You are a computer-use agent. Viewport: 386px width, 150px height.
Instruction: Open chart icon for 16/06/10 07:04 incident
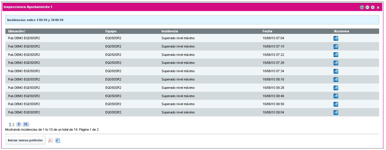tap(336, 38)
